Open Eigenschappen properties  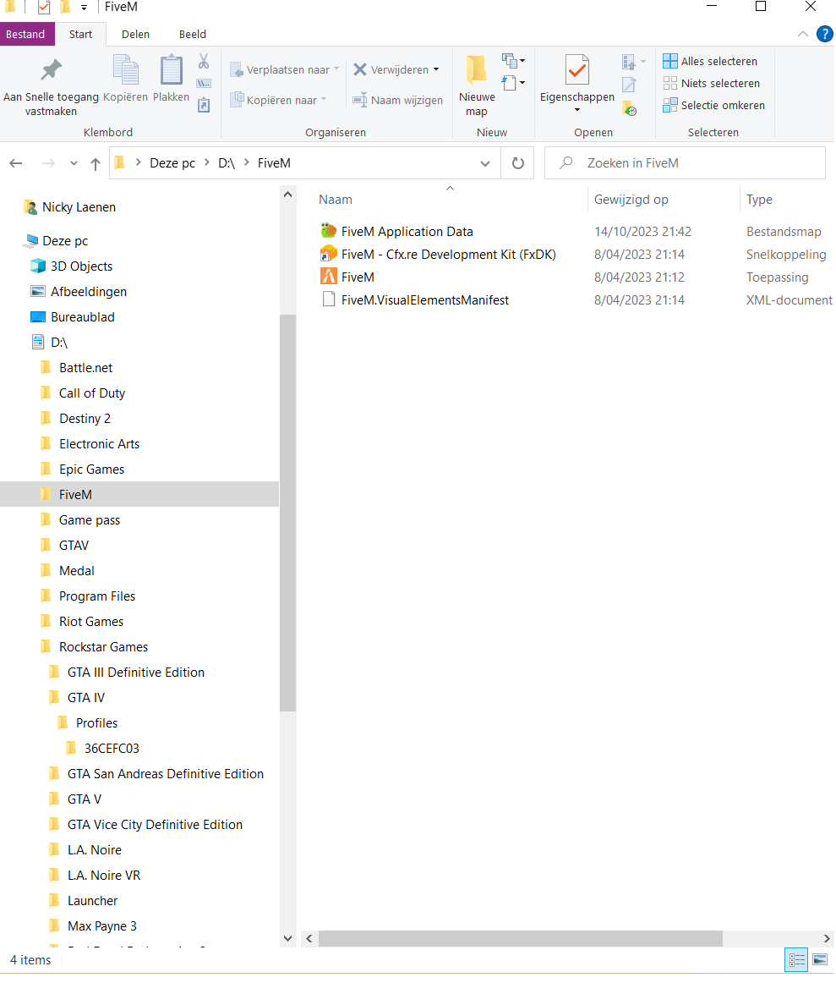[x=576, y=79]
